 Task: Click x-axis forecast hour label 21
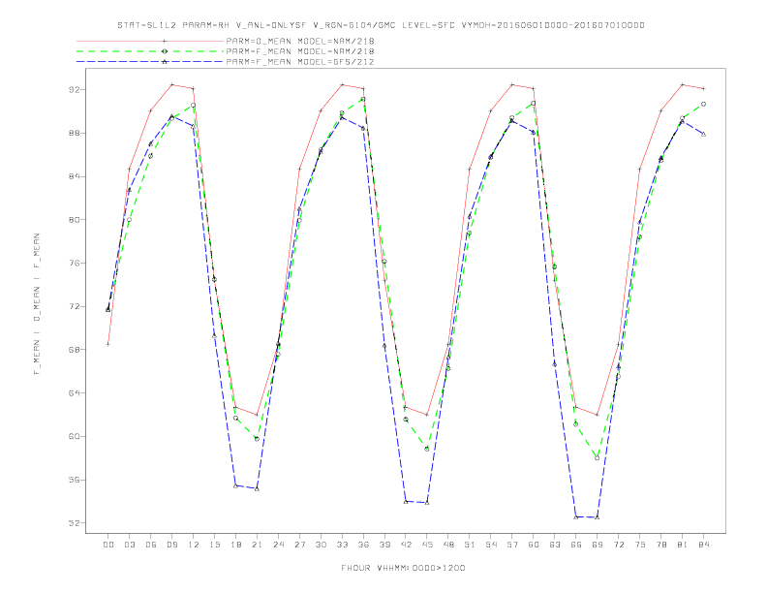[x=257, y=545]
